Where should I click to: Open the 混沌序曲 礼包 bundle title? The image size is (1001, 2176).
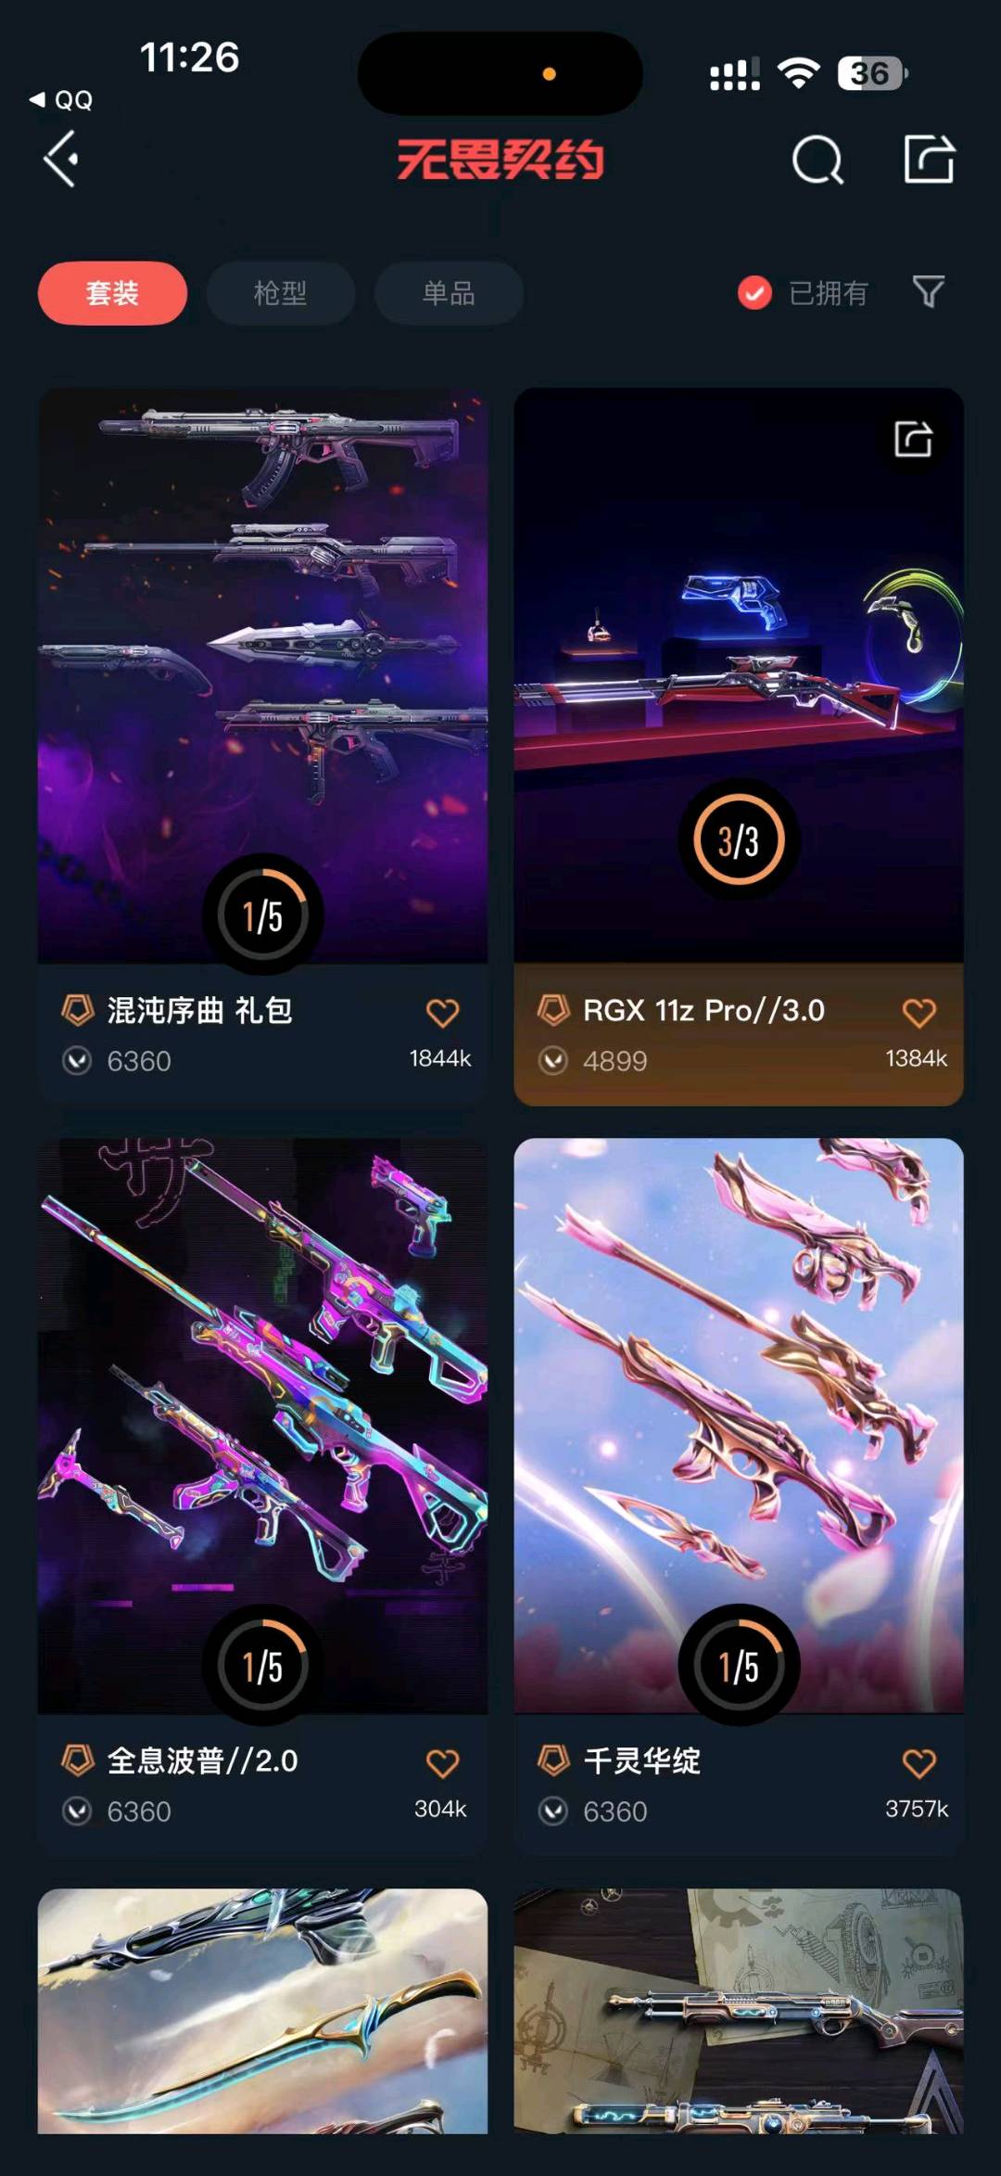pyautogui.click(x=199, y=1010)
